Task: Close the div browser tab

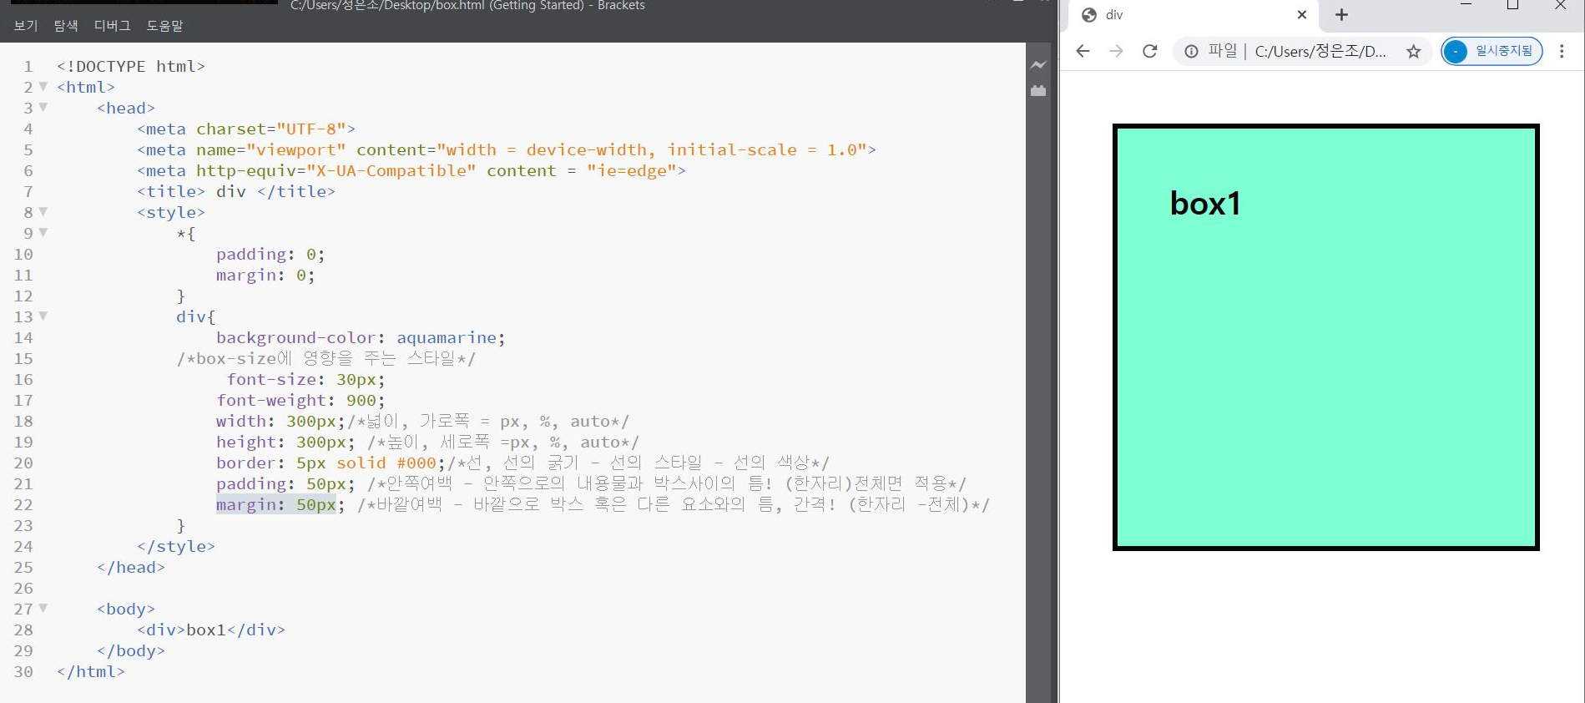Action: tap(1301, 14)
